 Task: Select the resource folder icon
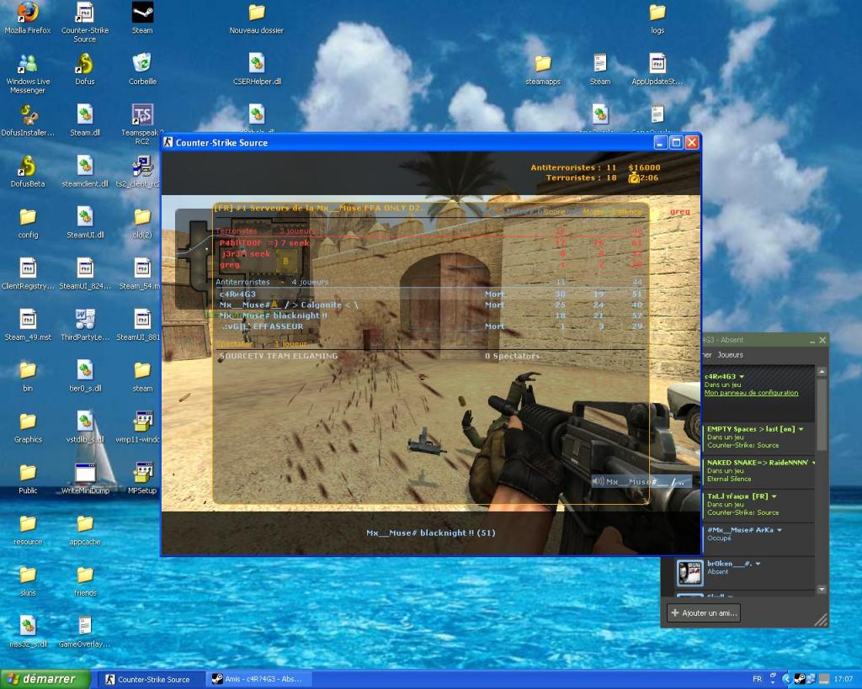click(28, 523)
